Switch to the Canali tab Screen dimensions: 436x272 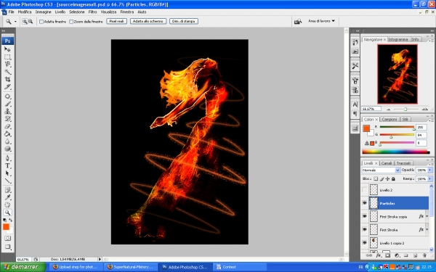coord(387,163)
